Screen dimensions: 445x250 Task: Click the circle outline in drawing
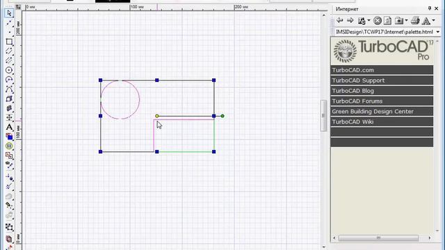[140, 99]
